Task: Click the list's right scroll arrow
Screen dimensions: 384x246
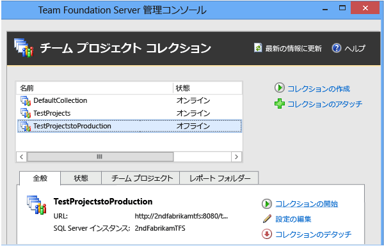Action: [236, 157]
